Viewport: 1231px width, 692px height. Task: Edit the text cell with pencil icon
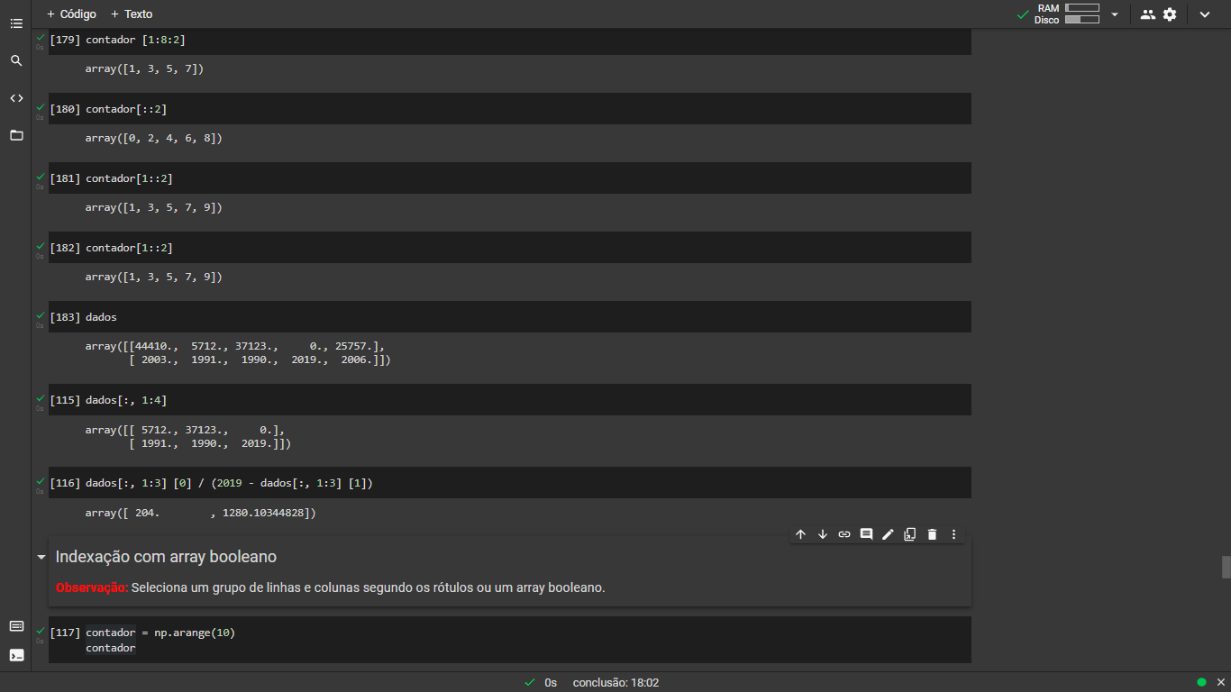pyautogui.click(x=888, y=534)
